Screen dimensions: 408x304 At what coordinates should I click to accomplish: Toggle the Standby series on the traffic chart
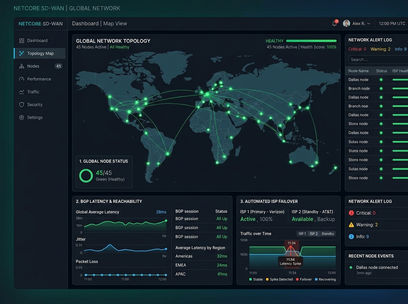[328, 234]
